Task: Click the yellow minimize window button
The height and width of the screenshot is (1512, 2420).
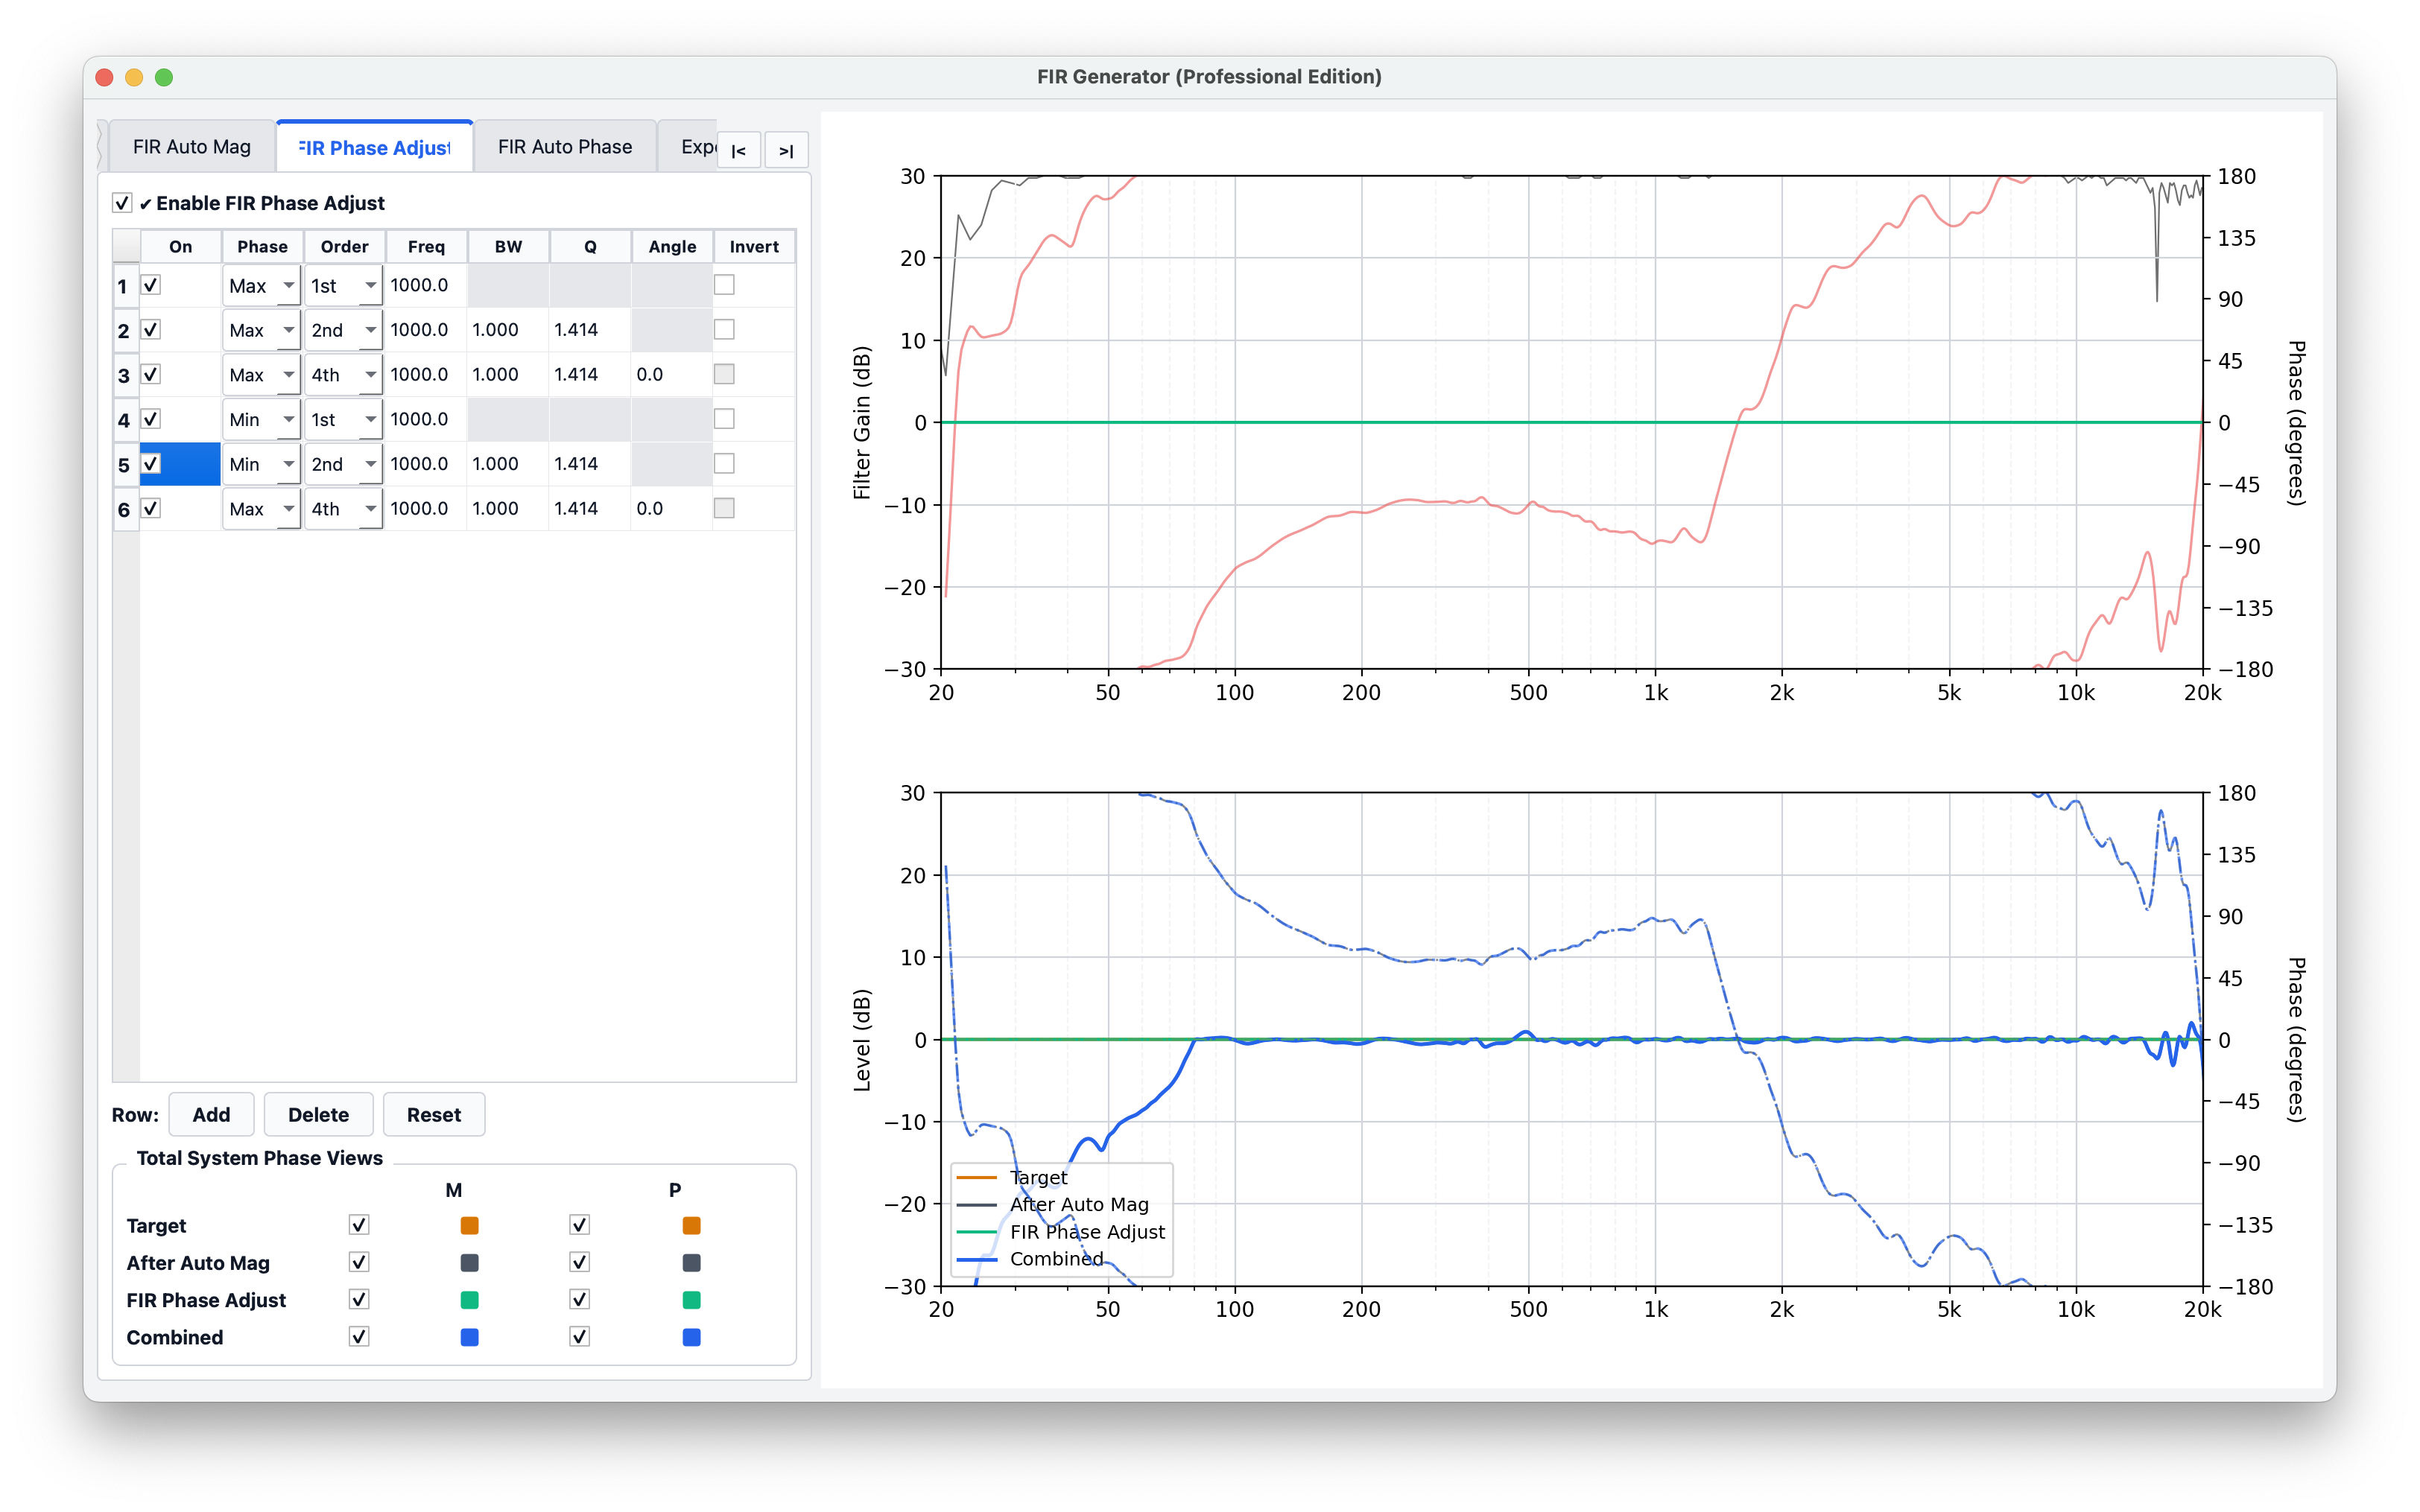Action: tap(134, 77)
